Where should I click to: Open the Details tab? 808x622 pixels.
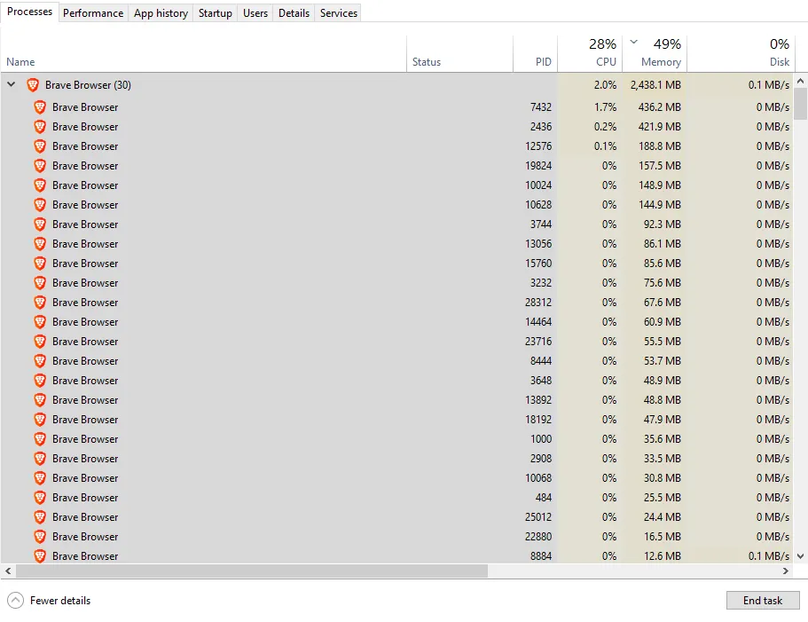click(294, 13)
